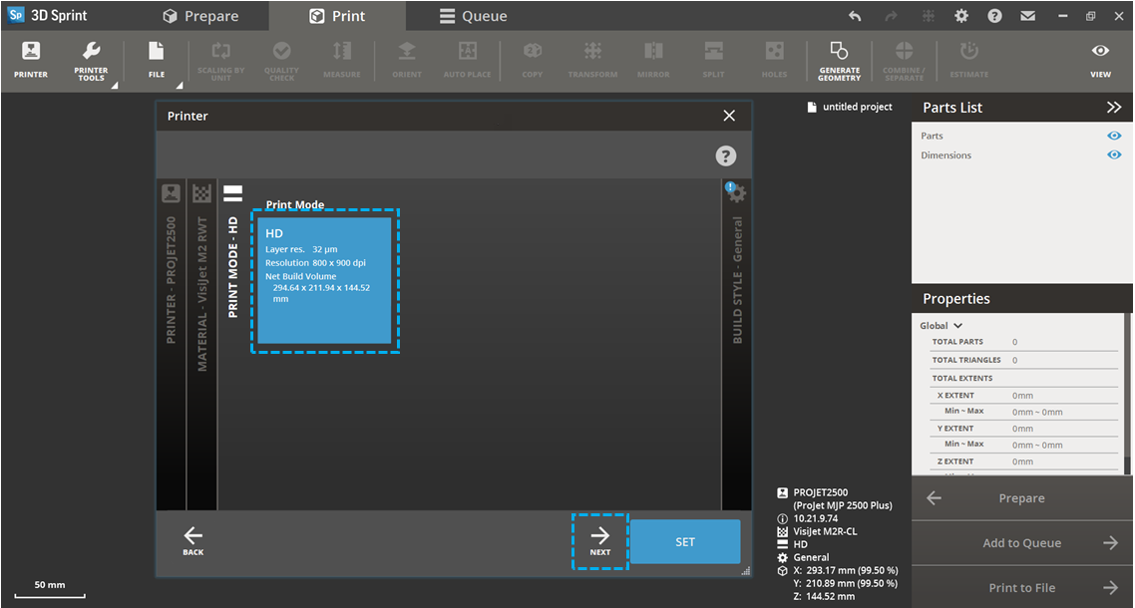Select the Generate Geometry tool
This screenshot has height=608, width=1135.
839,60
